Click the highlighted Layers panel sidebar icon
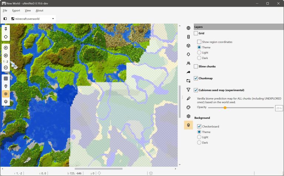Image resolution: width=284 pixels, height=176 pixels. click(188, 125)
